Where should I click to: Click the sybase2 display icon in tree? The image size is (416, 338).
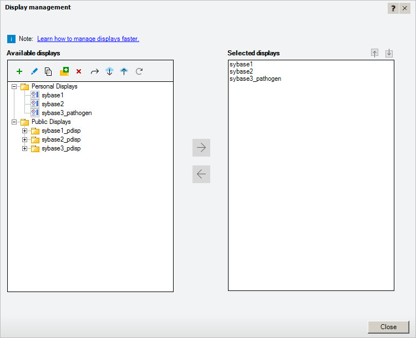click(35, 104)
